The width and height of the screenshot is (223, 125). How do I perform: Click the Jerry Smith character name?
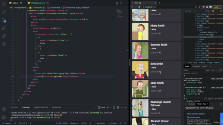[157, 83]
